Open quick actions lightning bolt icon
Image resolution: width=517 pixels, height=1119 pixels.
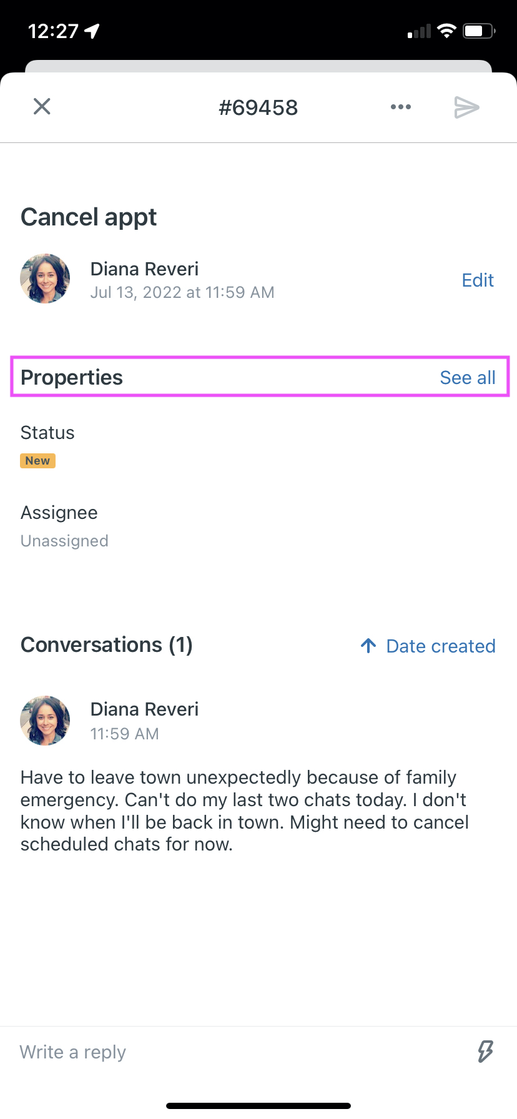point(485,1052)
